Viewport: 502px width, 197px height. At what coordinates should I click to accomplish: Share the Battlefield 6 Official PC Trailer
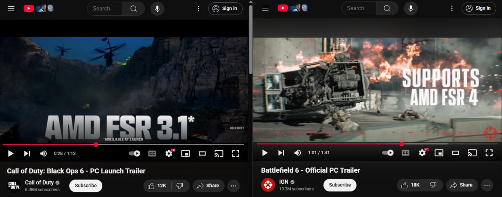point(462,185)
